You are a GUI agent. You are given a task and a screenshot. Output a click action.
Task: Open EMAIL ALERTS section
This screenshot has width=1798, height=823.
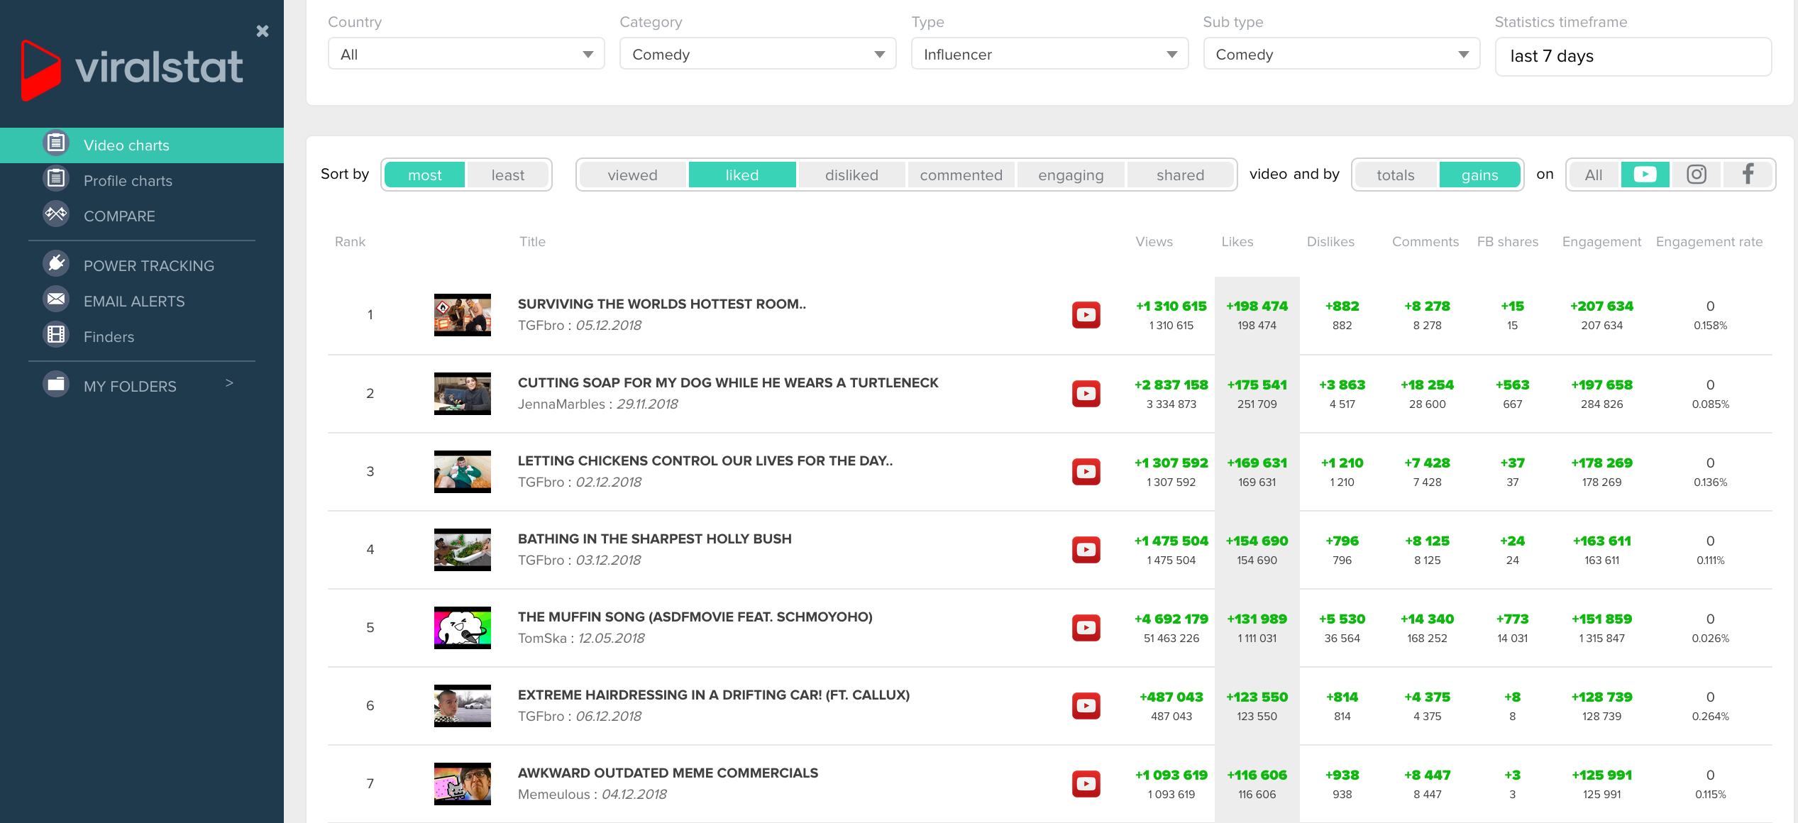tap(134, 302)
